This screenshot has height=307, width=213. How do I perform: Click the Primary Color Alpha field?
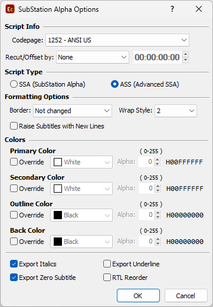tap(146, 162)
